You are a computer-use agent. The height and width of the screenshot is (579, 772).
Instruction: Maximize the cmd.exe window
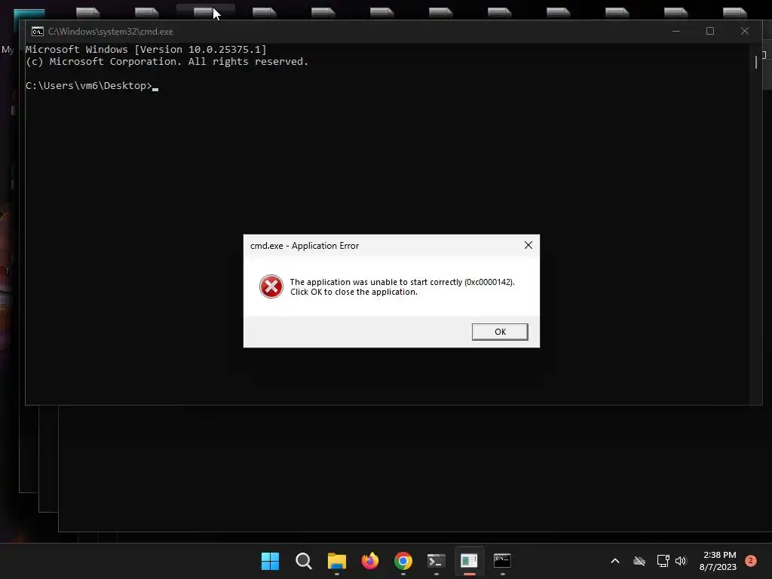(710, 31)
